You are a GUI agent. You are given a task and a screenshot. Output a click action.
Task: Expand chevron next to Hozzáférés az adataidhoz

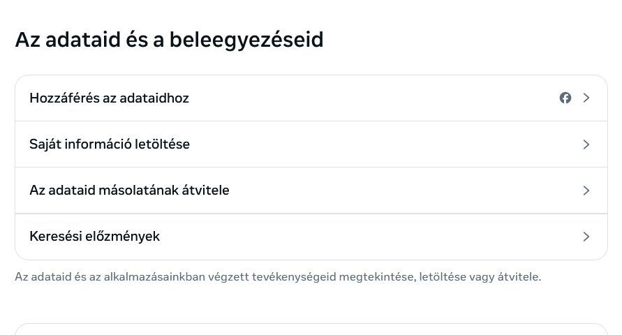(x=586, y=98)
